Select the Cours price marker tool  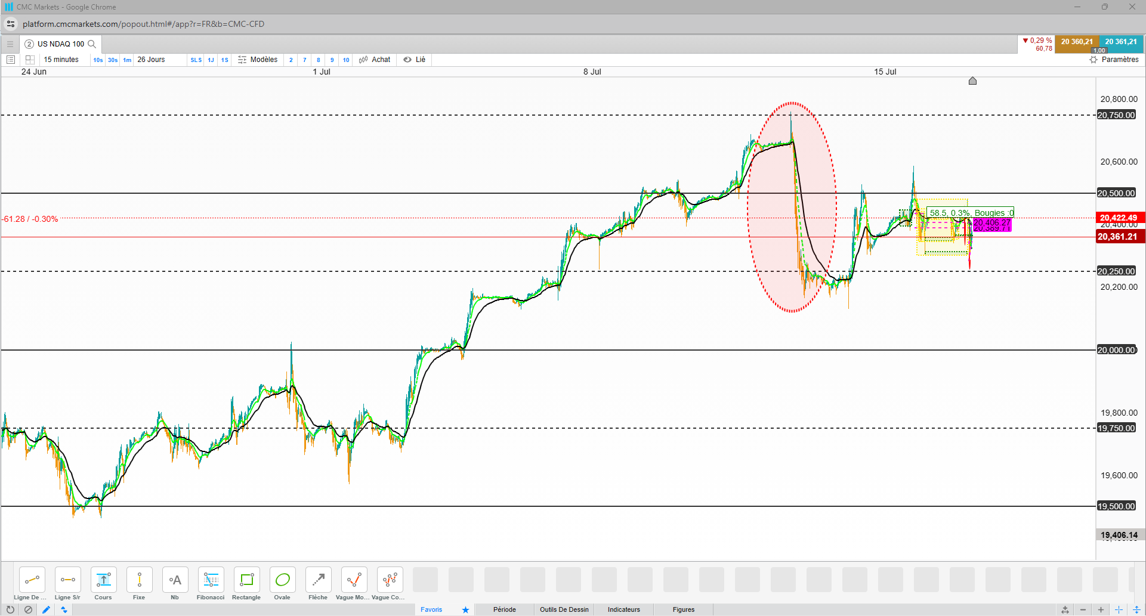click(103, 584)
